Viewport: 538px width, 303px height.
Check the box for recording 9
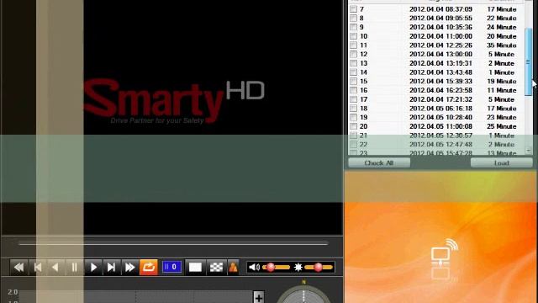click(x=353, y=27)
